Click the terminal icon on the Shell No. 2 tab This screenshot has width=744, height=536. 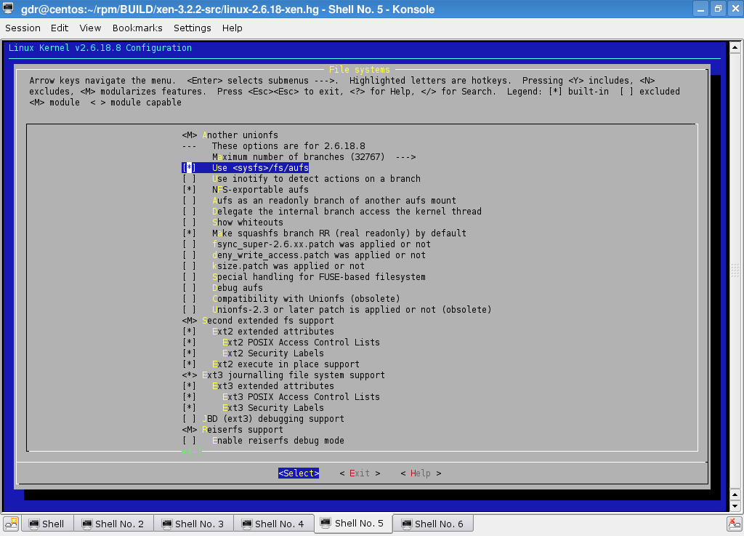87,524
